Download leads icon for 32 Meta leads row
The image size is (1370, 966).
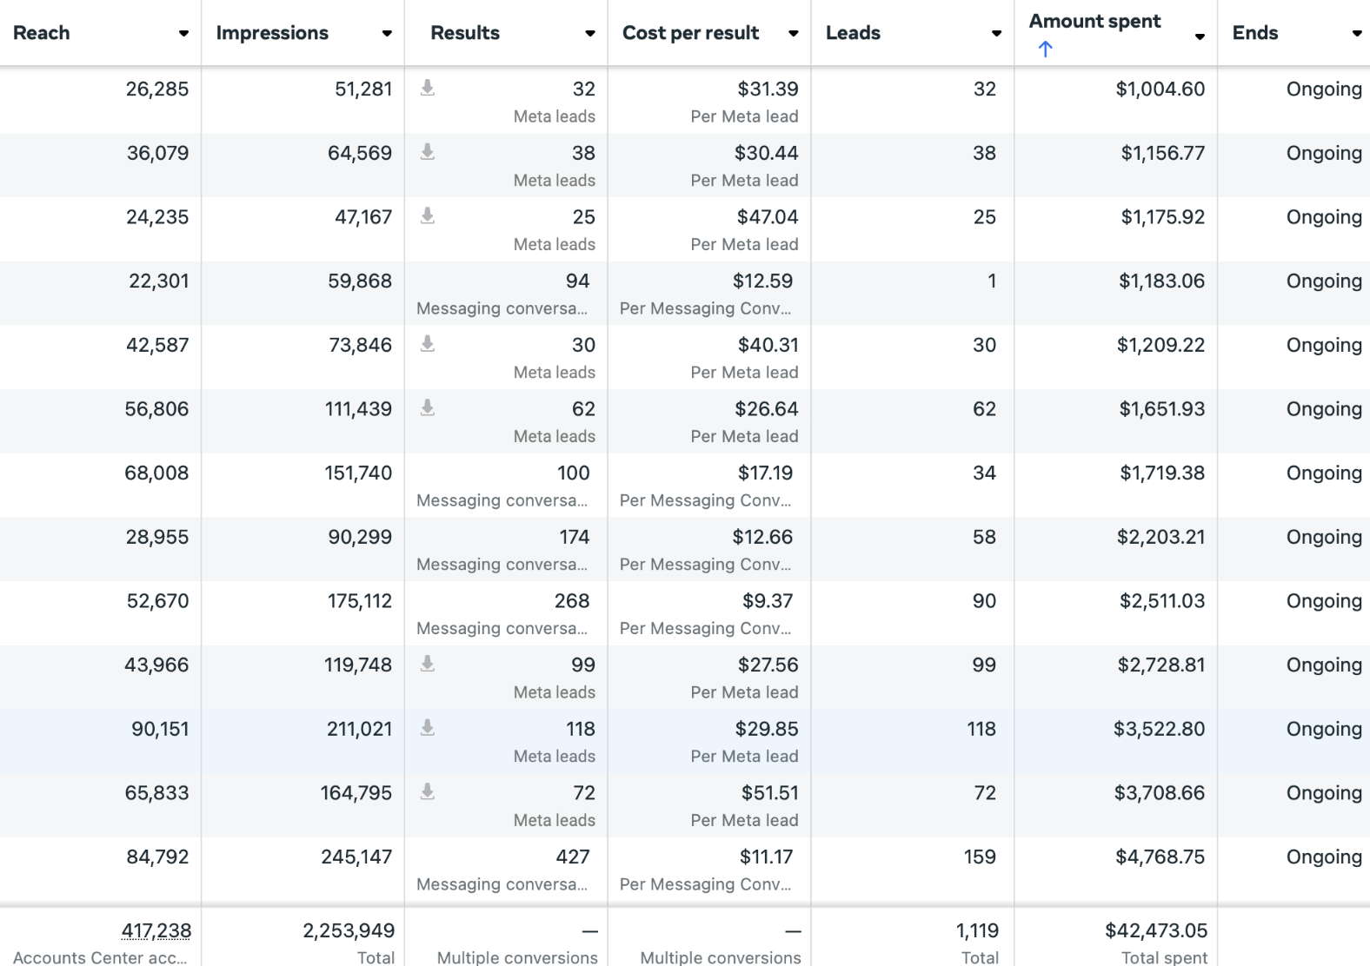pyautogui.click(x=427, y=88)
